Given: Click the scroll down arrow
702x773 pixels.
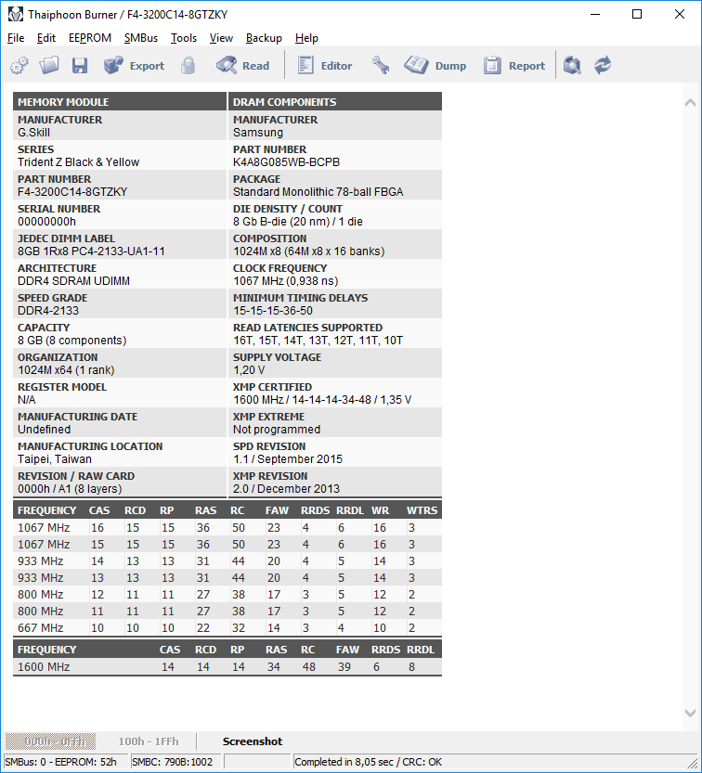Looking at the screenshot, I should 690,713.
